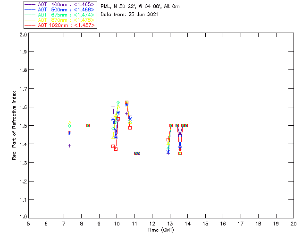
Task: Click the y-axis tick label '1.1'
Action: [23, 200]
